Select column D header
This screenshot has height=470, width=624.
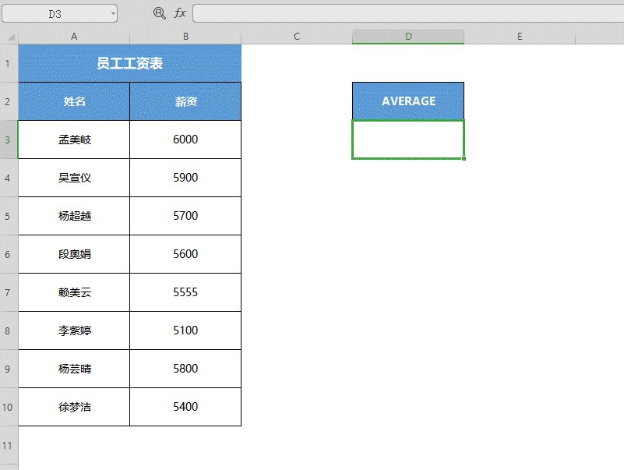point(408,37)
